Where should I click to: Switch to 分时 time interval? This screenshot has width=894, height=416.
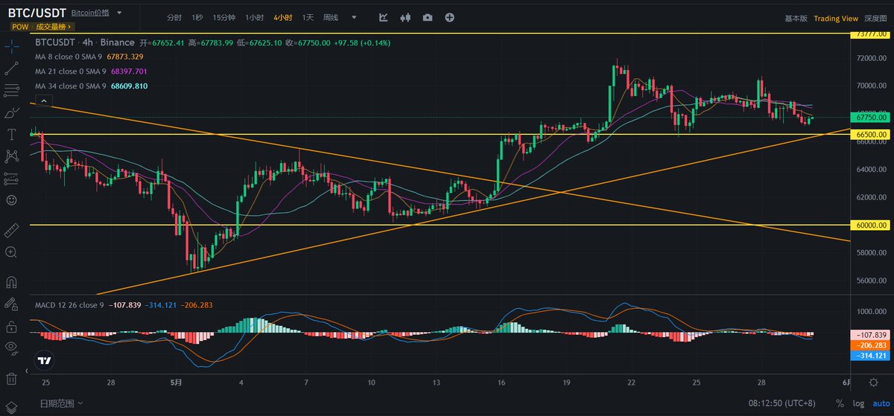pyautogui.click(x=174, y=17)
